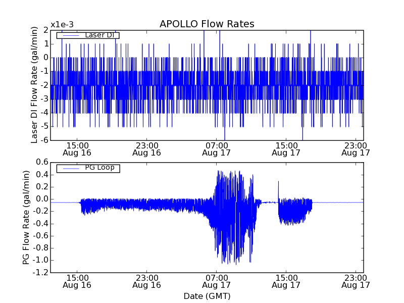This screenshot has width=404, height=303.
Task: Click the -0.6 y-axis tick on bottom plot
Action: [x=40, y=236]
